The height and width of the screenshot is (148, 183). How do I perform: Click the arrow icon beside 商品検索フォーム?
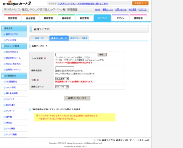pos(5,58)
